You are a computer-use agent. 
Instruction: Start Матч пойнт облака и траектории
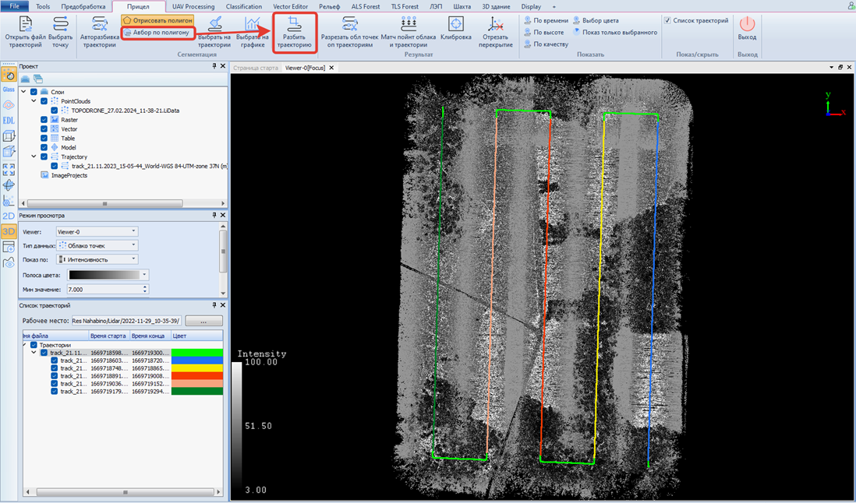409,32
